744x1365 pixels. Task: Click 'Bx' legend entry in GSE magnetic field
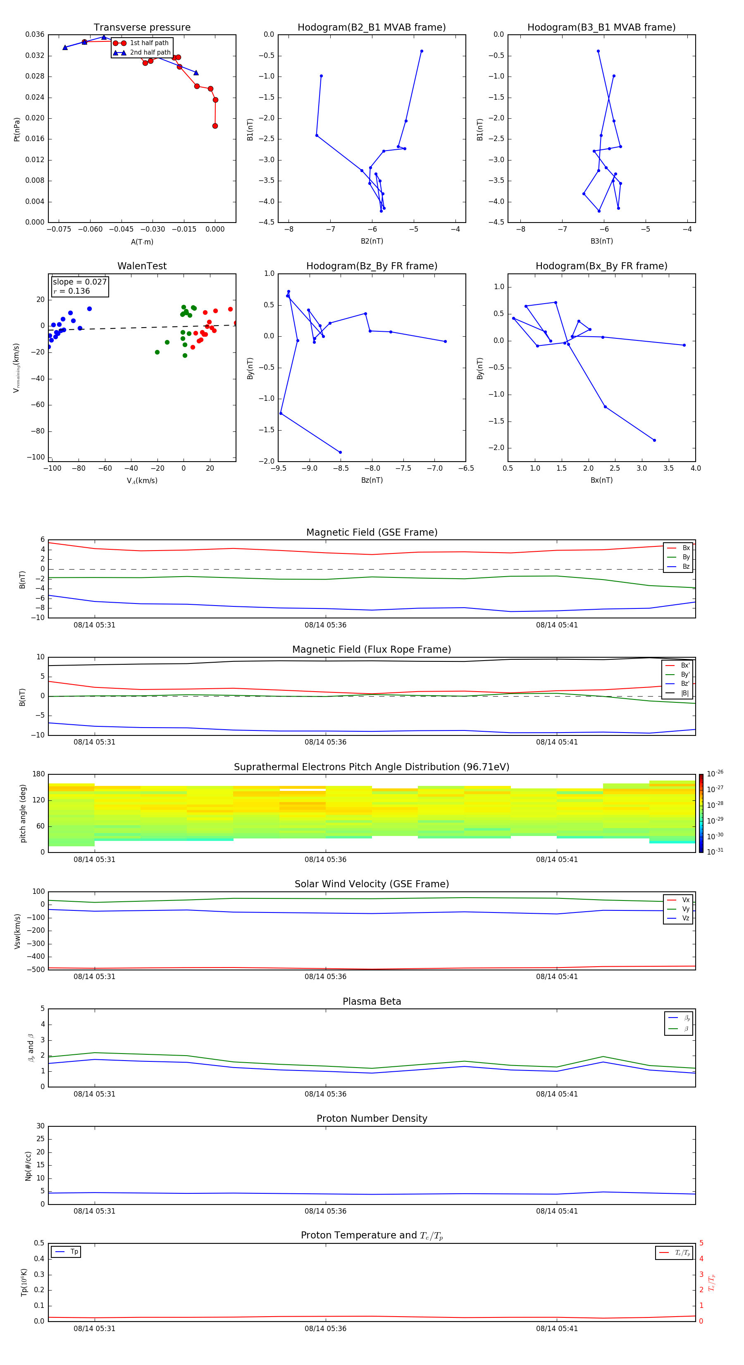pyautogui.click(x=679, y=548)
